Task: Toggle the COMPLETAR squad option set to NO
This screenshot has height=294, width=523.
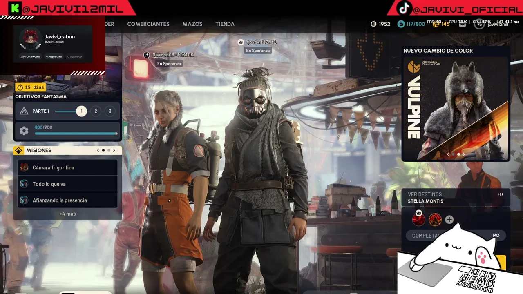Action: (456, 236)
